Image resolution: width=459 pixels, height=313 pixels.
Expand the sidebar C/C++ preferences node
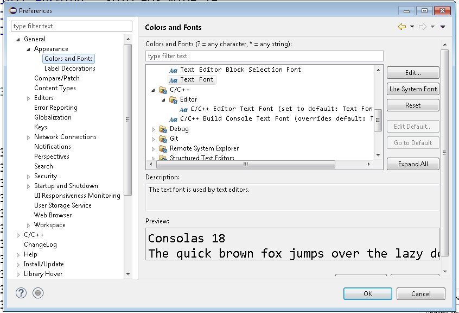point(18,235)
